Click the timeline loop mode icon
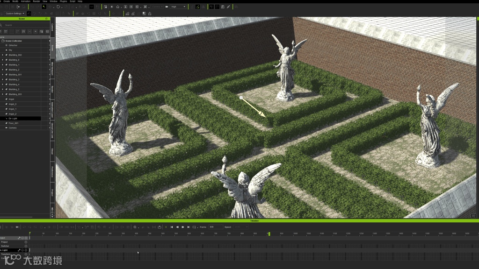The image size is (479, 269). click(194, 227)
